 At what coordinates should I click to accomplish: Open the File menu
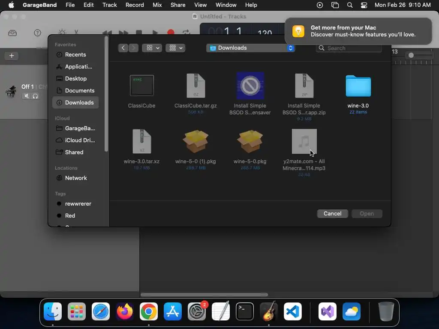[70, 5]
